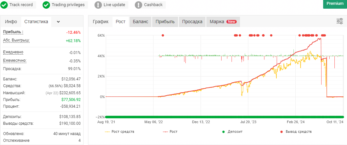Click the deposits value $108,135.85
Image resolution: width=347 pixels, height=145 pixels.
coord(70,116)
